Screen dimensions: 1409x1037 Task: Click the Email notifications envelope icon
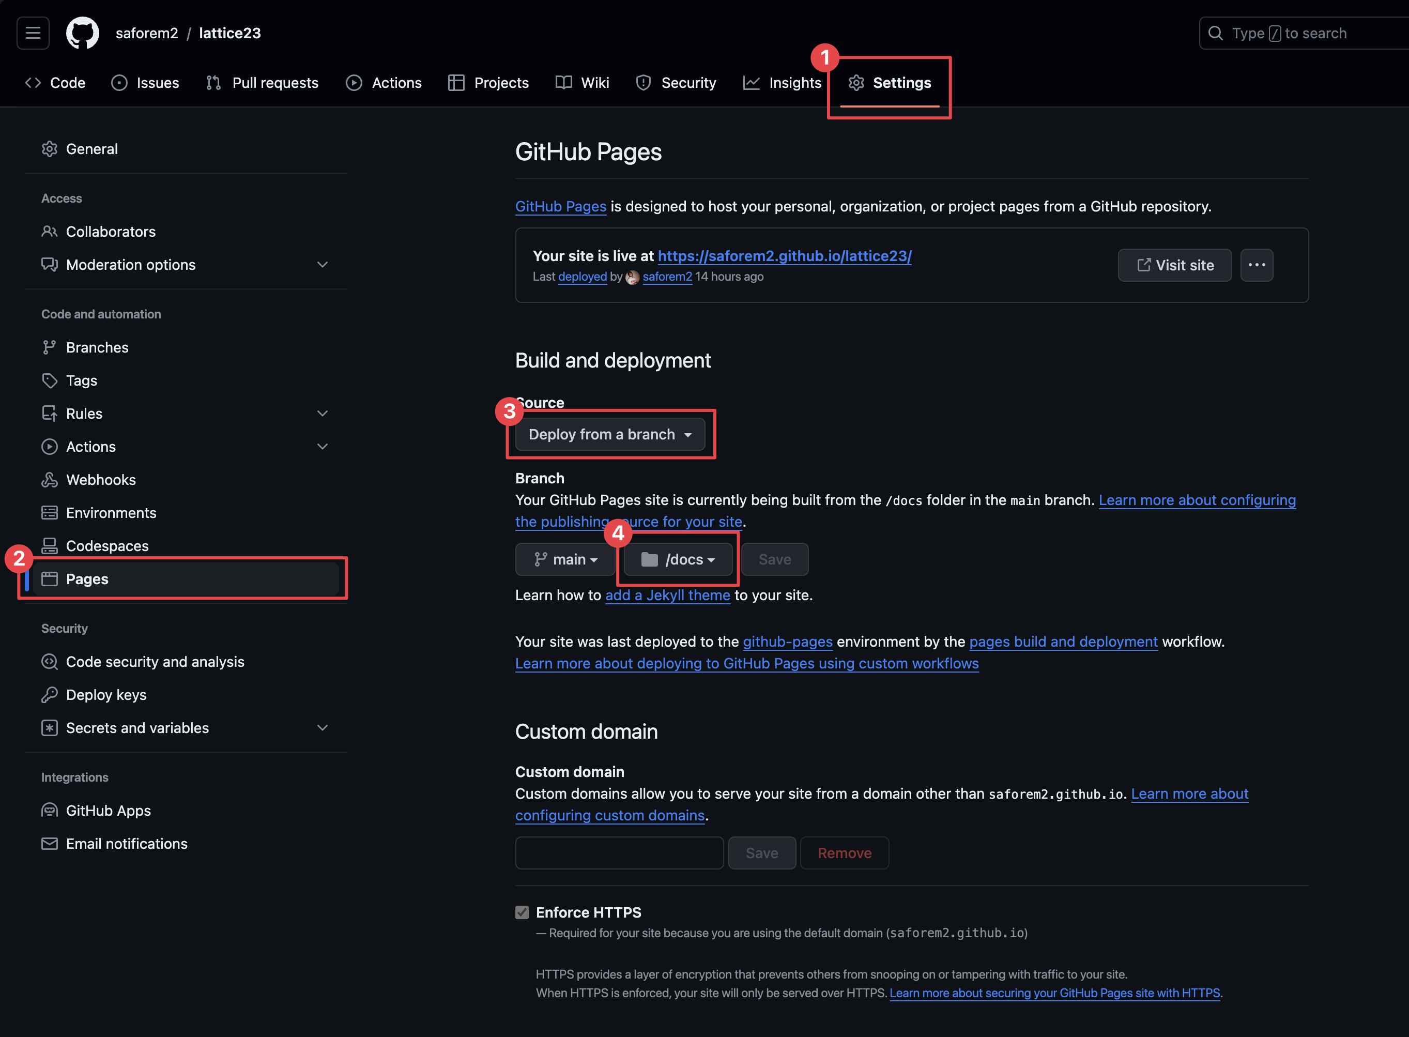(x=50, y=844)
